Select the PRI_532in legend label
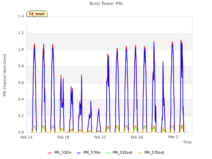 pyautogui.click(x=63, y=152)
